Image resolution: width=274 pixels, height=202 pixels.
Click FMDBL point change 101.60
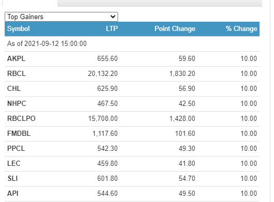point(185,133)
